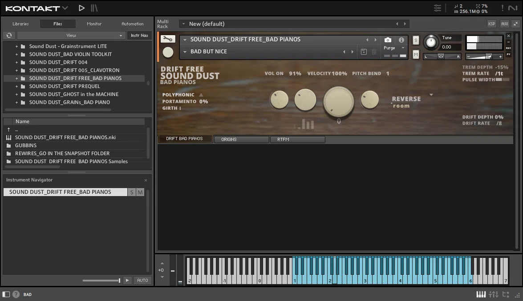
Task: Toggle the round cream-colored button under wrench
Action: 168,52
